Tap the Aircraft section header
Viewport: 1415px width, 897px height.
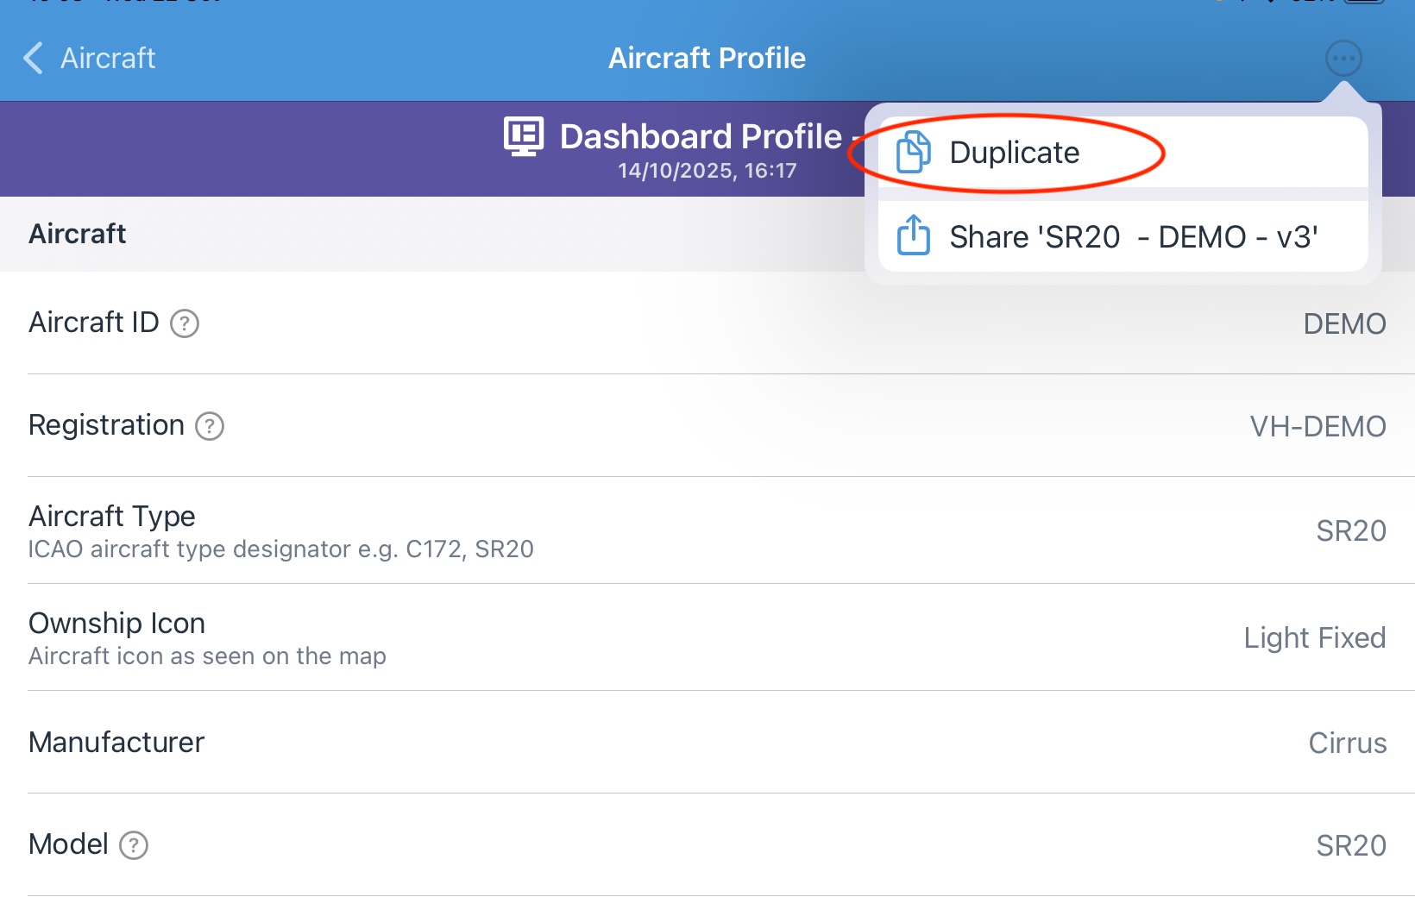click(x=78, y=234)
